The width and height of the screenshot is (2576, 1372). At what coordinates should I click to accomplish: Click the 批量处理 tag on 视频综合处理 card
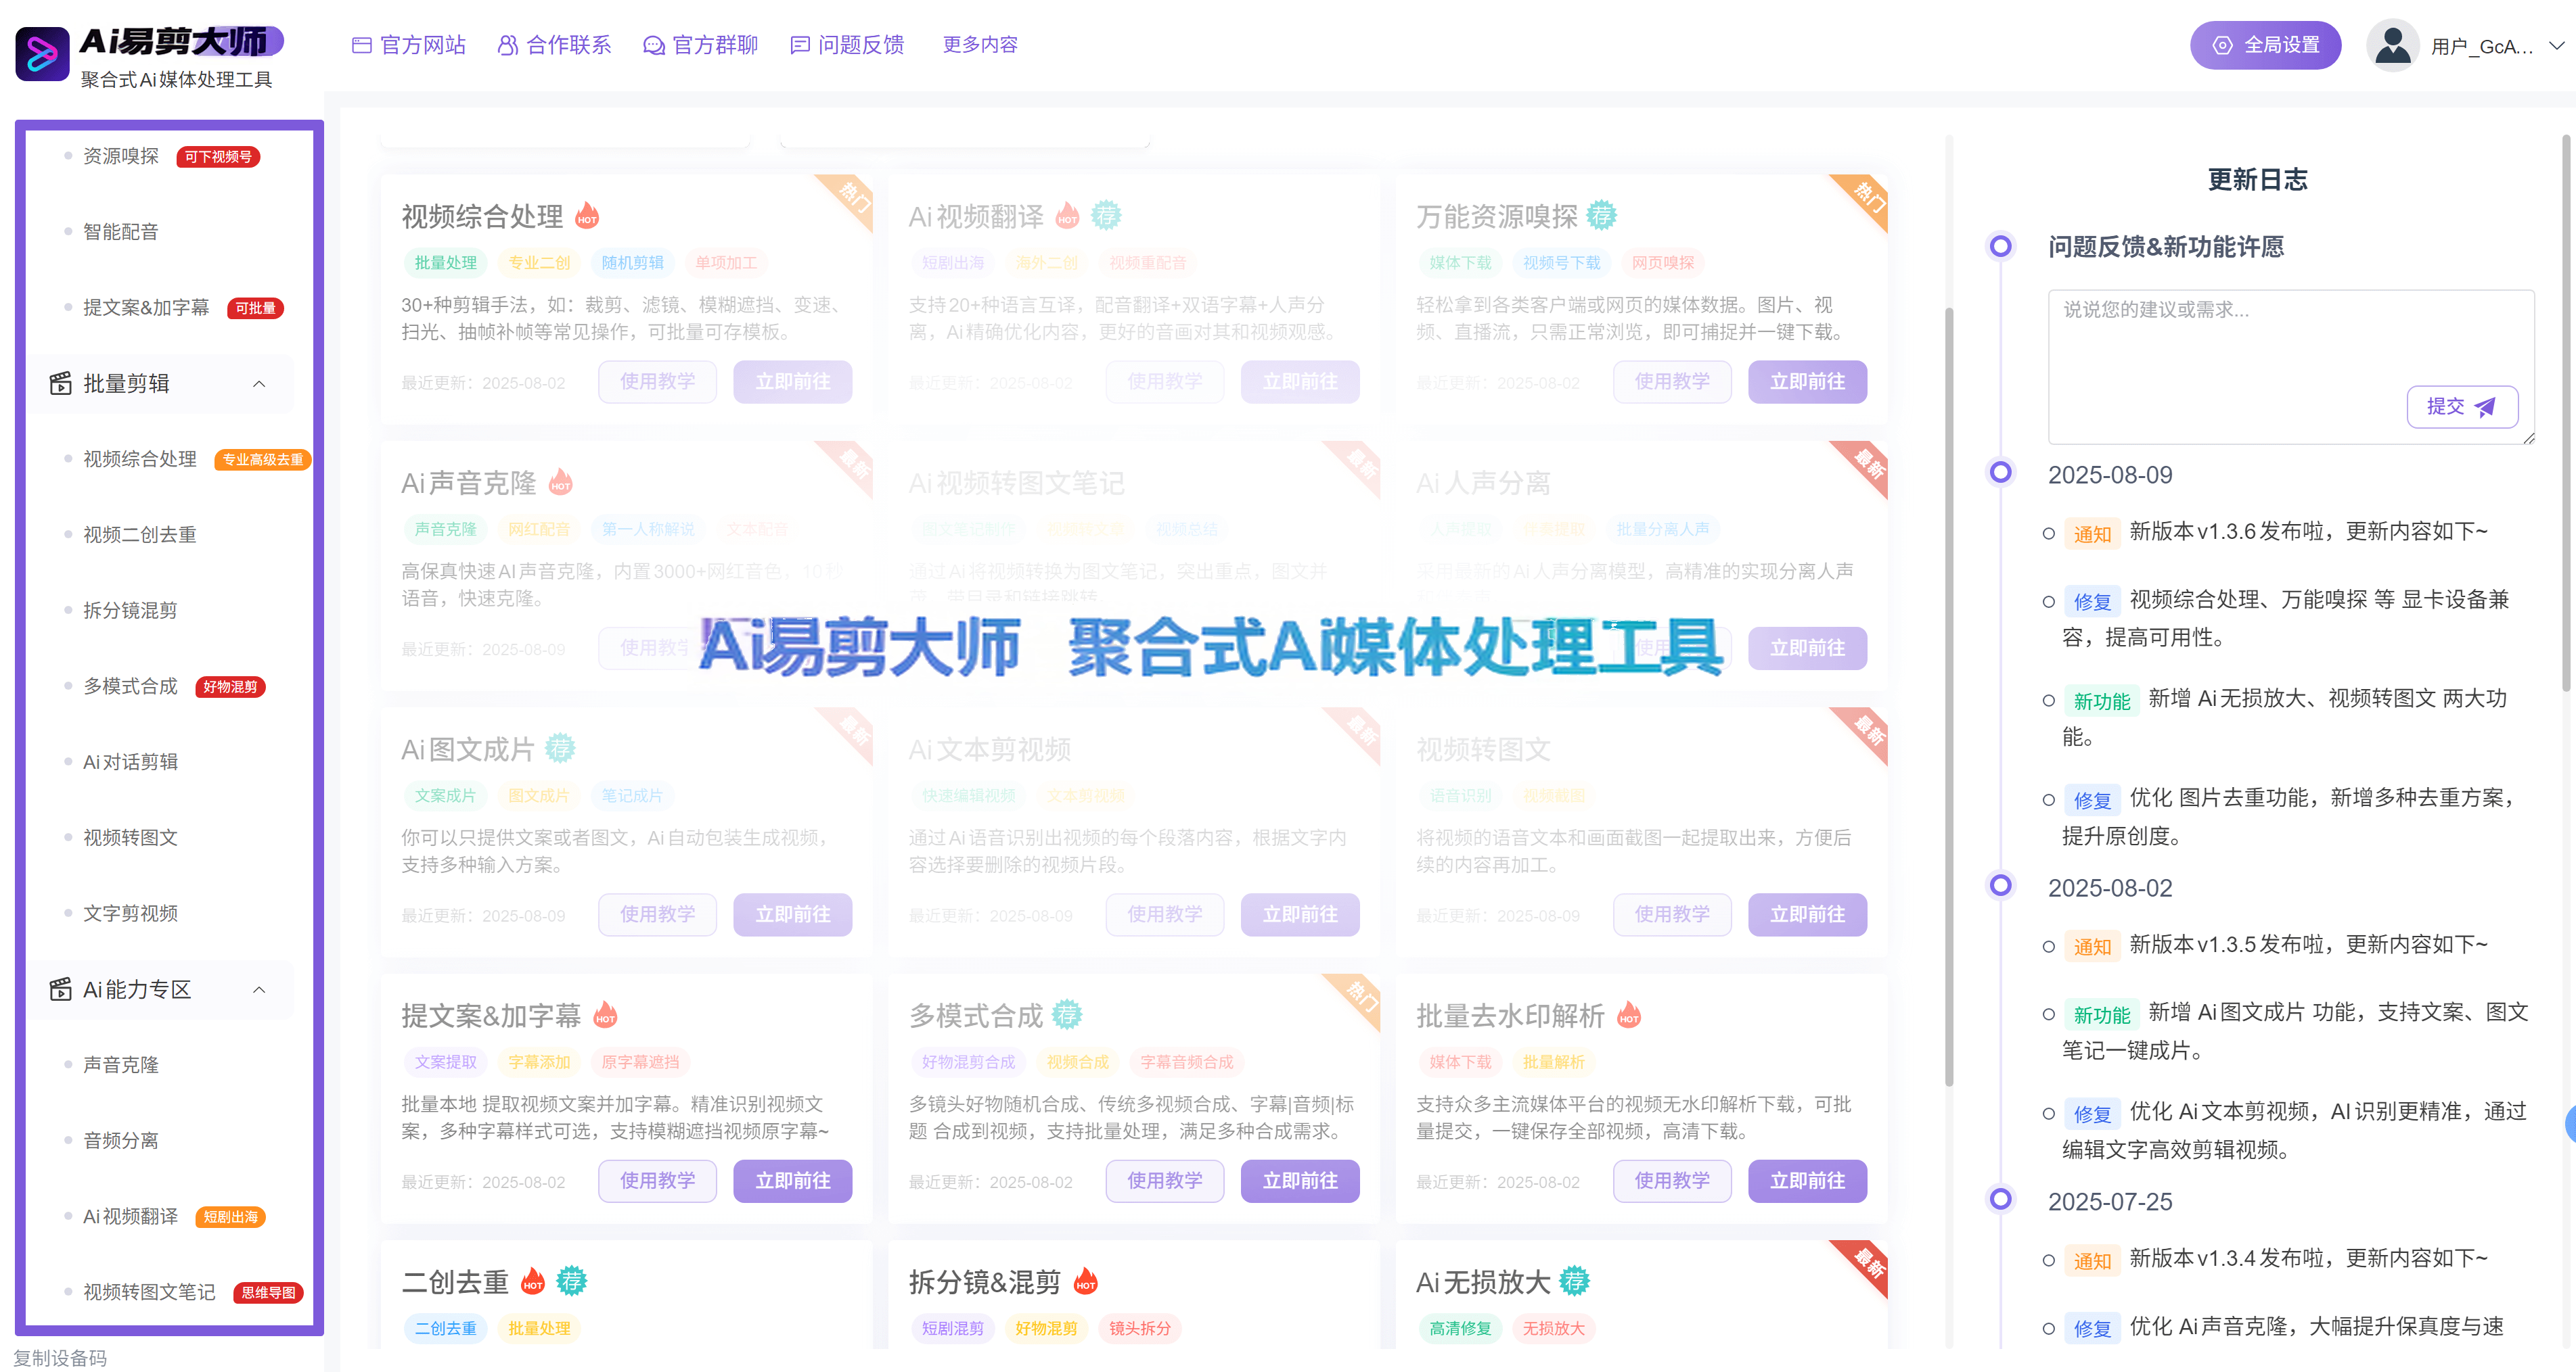point(446,263)
